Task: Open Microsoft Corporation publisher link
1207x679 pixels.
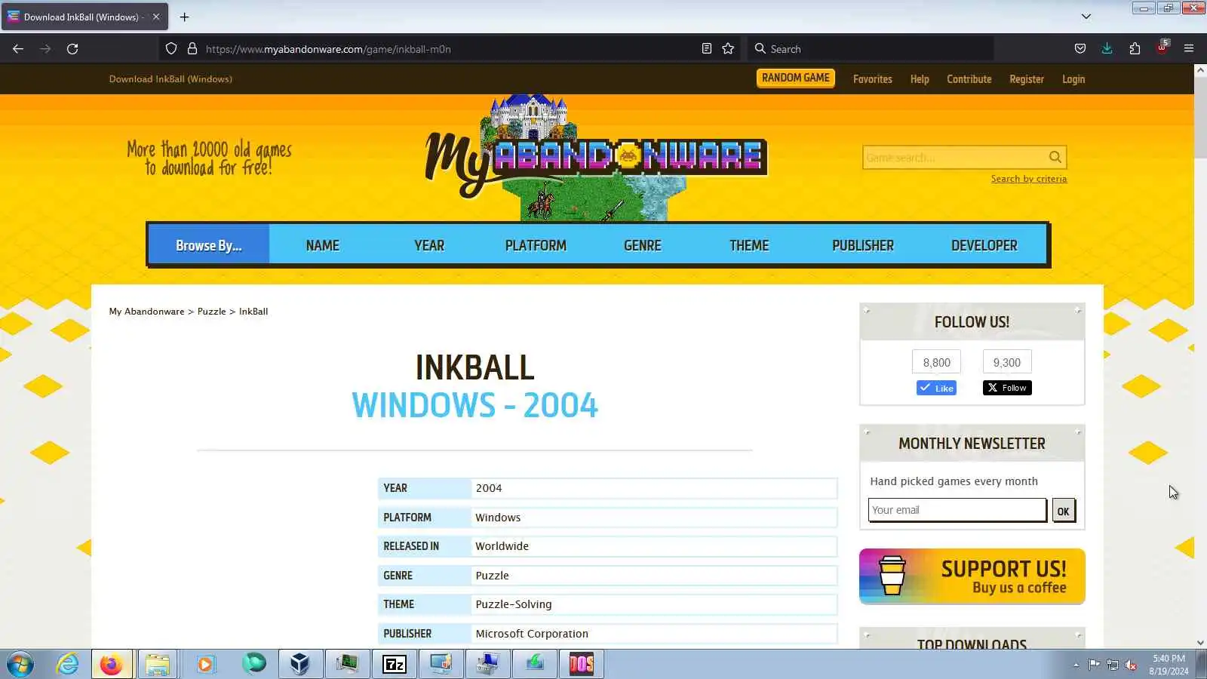Action: point(532,634)
